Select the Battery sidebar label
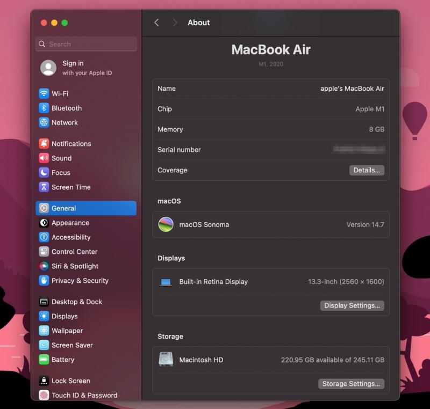Viewport: 430px width, 409px height. 63,360
